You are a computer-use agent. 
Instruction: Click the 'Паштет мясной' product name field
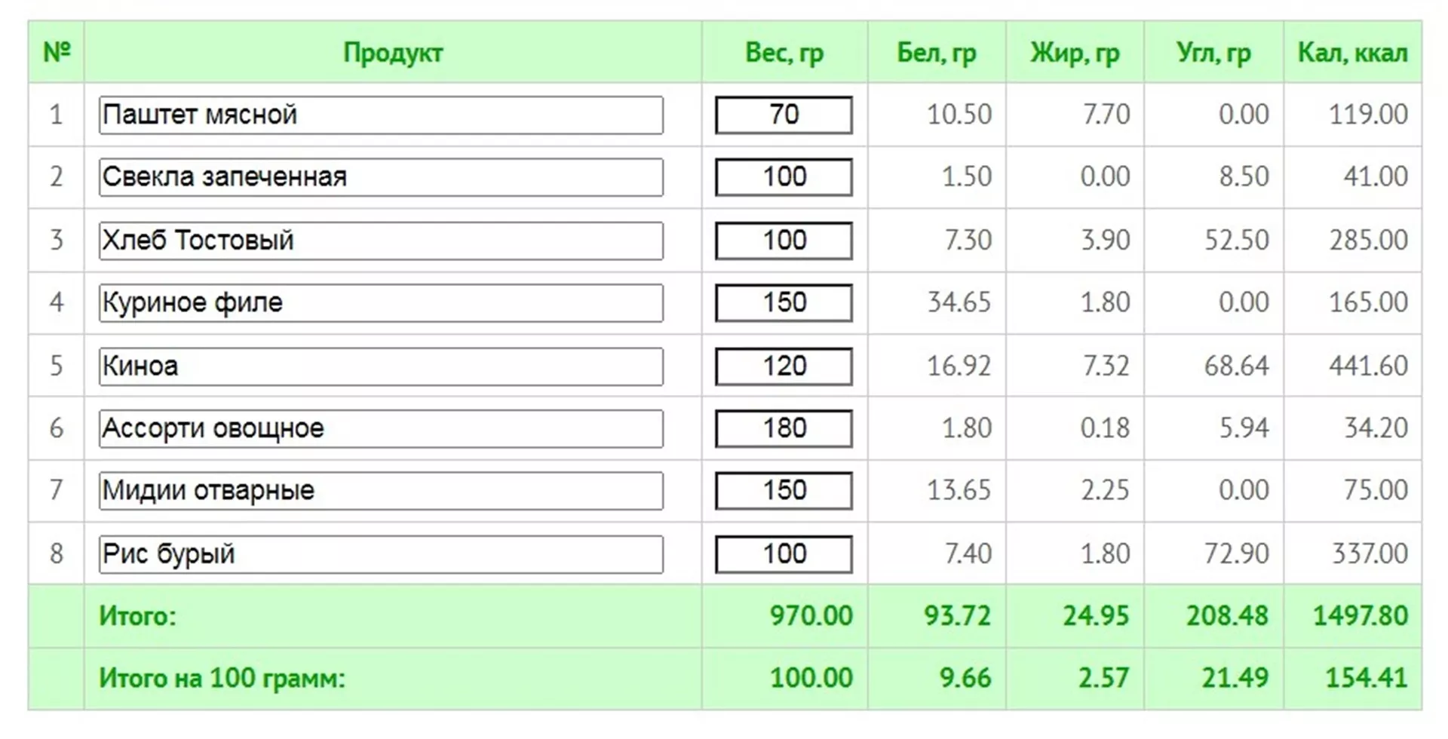381,115
